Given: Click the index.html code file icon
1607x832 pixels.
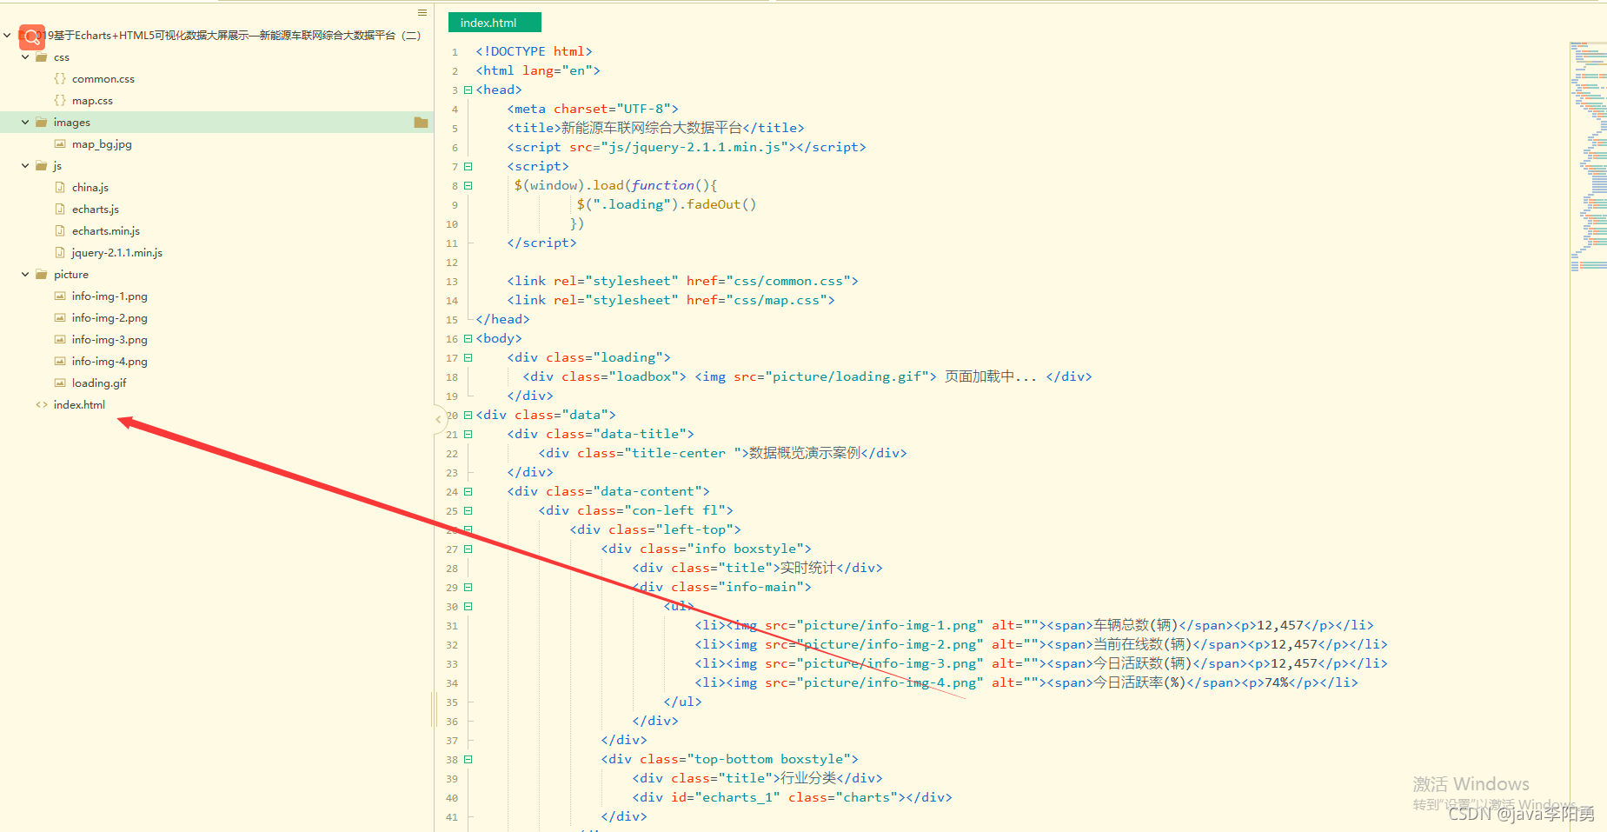Looking at the screenshot, I should tap(42, 405).
